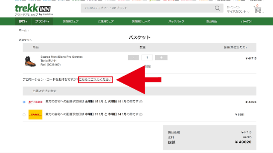Open the 男性用シューズ menu item
The image size is (273, 153).
click(141, 21)
